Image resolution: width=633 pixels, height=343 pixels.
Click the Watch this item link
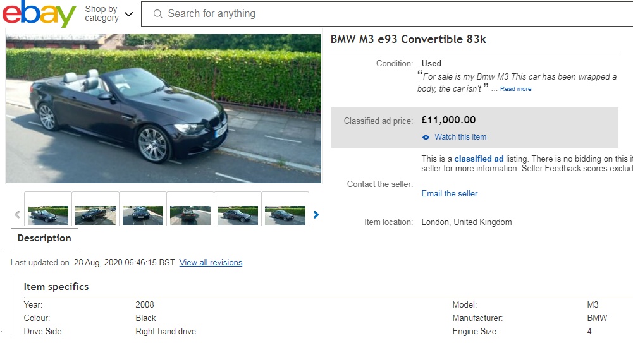coord(460,137)
